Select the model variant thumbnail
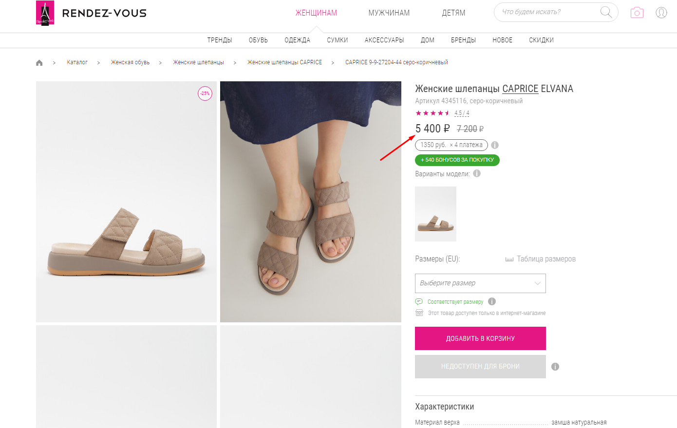Viewport: 677px width, 428px height. pyautogui.click(x=435, y=214)
